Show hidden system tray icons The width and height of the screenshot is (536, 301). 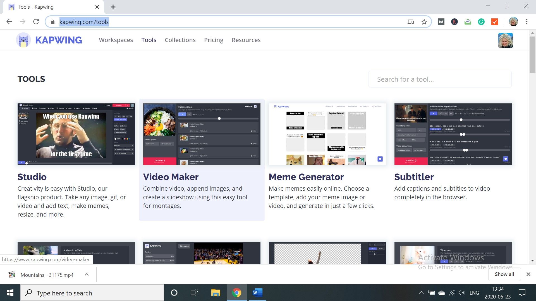point(421,293)
